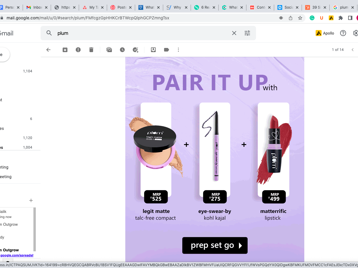Add this email to Tasks

point(135,50)
